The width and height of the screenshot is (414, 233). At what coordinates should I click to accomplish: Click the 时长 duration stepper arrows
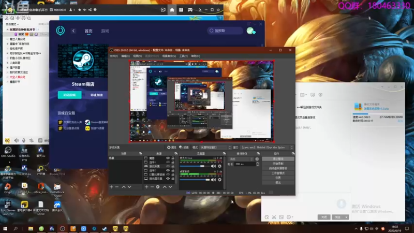coord(257,164)
